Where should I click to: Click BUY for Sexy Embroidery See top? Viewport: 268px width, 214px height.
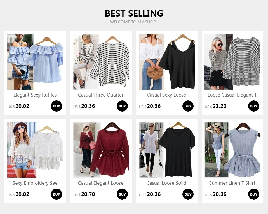(57, 194)
